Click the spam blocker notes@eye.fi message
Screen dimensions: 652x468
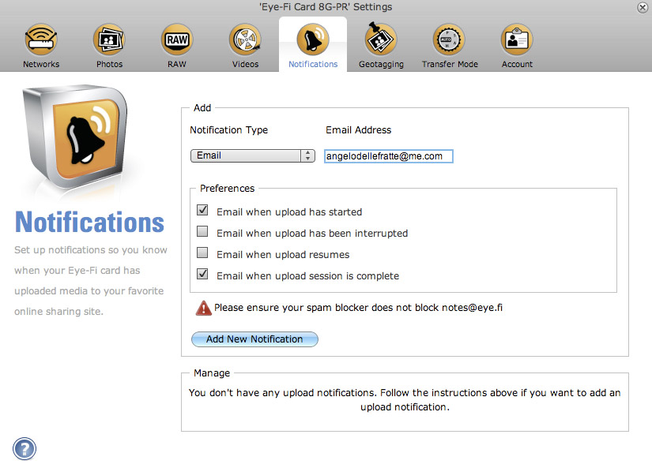[358, 308]
